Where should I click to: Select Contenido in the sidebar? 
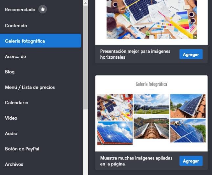pyautogui.click(x=16, y=26)
